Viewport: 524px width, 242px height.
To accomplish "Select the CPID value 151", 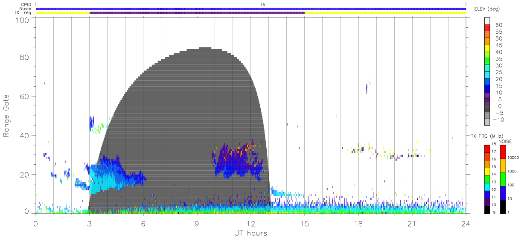I will 263,5.
